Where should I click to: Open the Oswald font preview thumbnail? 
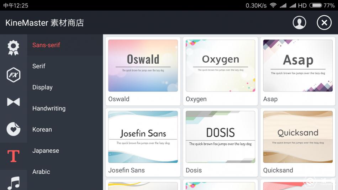[143, 65]
